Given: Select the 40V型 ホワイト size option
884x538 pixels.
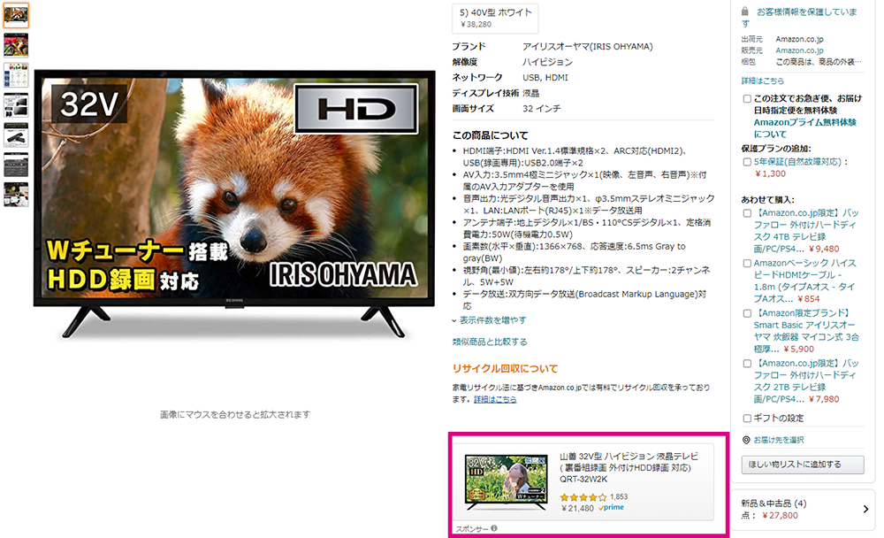Looking at the screenshot, I should pos(495,18).
